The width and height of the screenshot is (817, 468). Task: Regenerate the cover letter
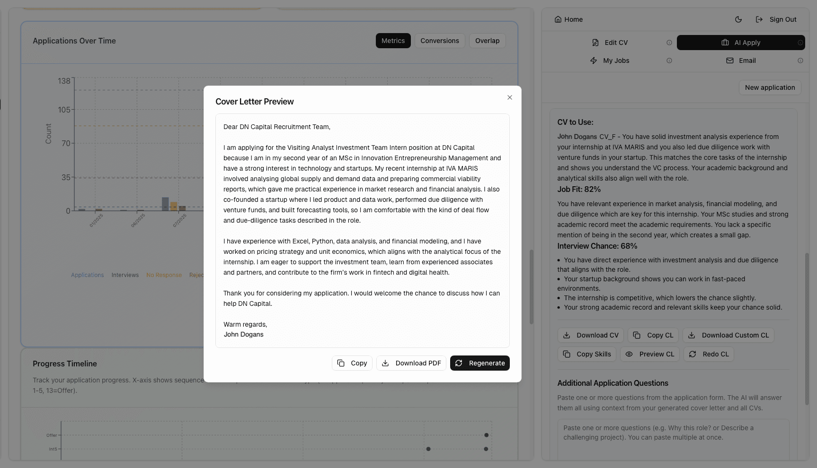tap(480, 363)
